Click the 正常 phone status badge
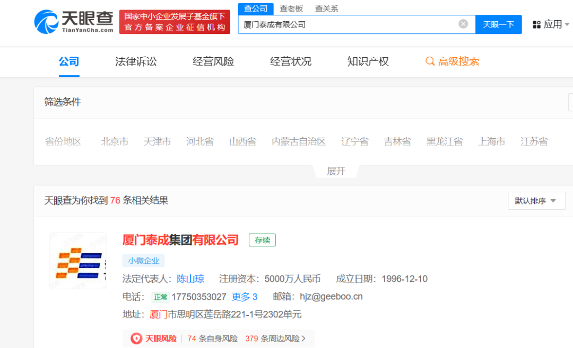This screenshot has width=573, height=348. (x=160, y=297)
